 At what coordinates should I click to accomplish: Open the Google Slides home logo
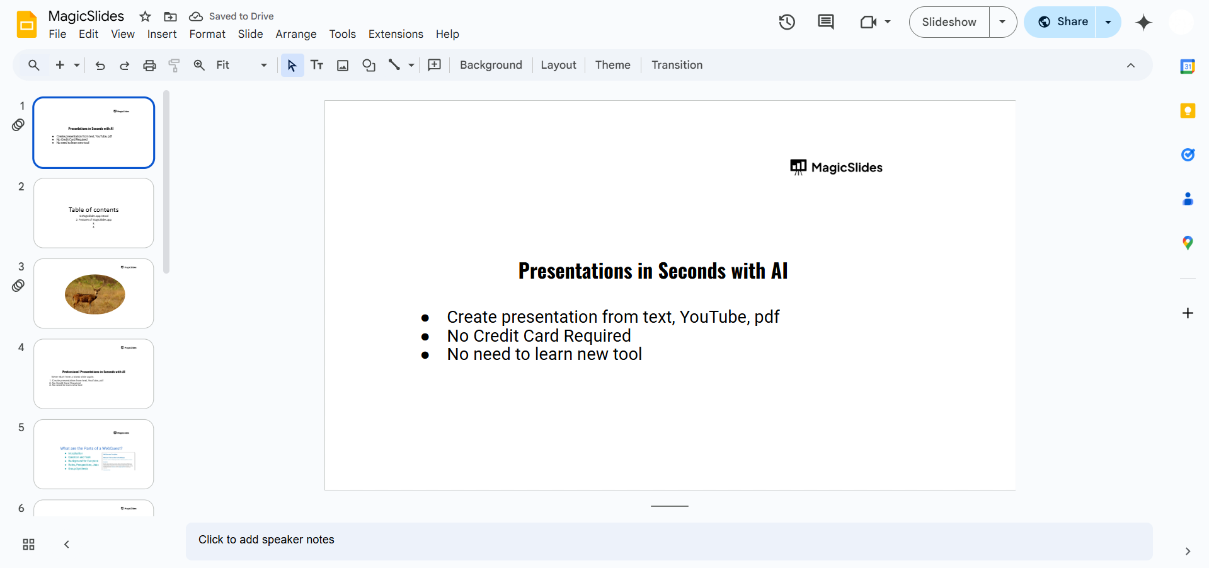point(26,25)
